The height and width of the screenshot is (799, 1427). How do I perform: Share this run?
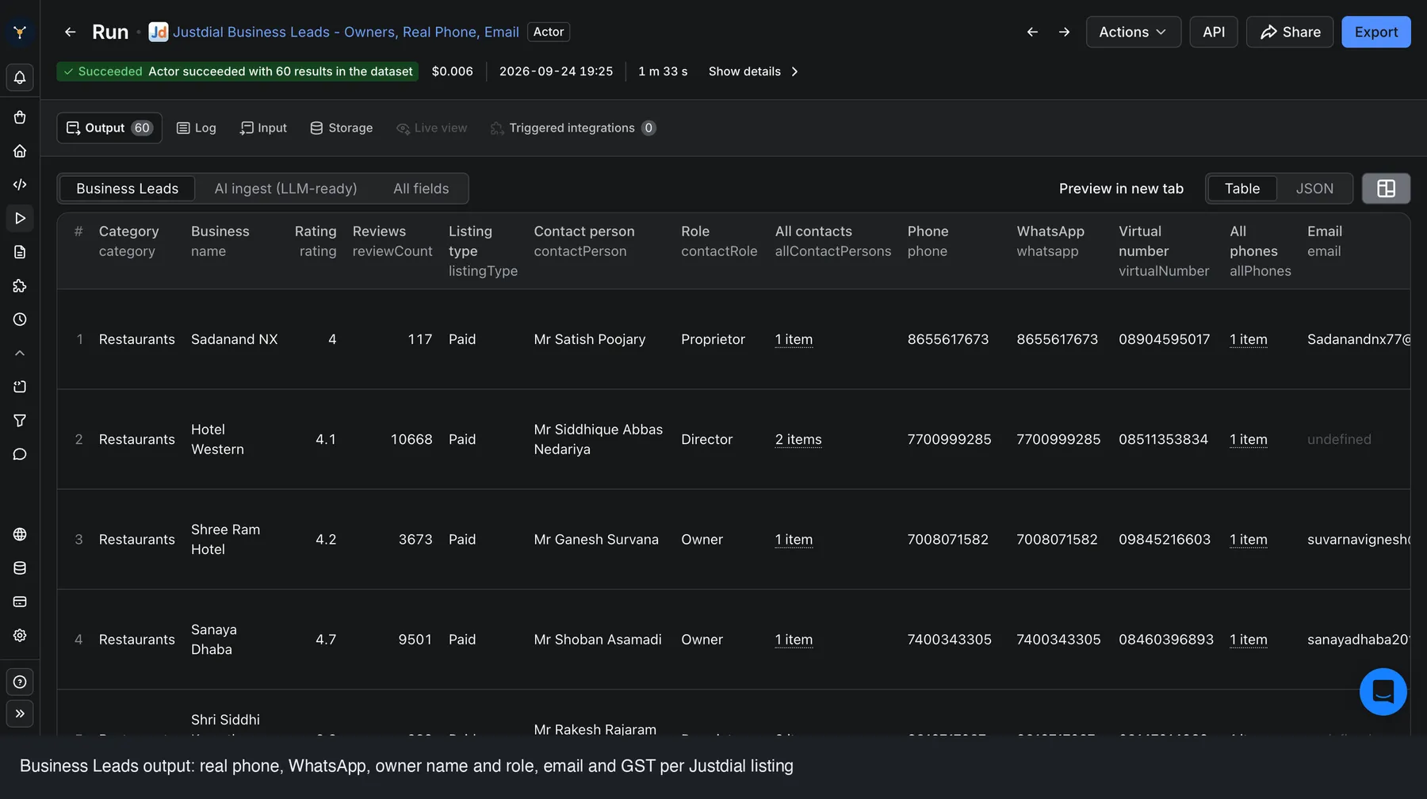(x=1290, y=32)
